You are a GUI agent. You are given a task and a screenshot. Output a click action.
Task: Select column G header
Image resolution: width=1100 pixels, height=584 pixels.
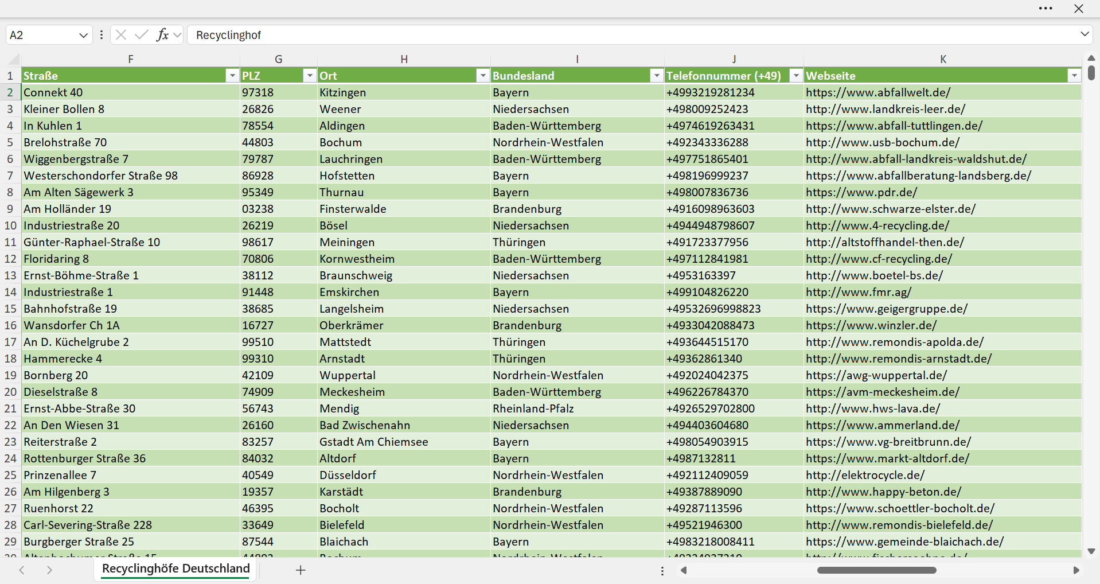[278, 59]
